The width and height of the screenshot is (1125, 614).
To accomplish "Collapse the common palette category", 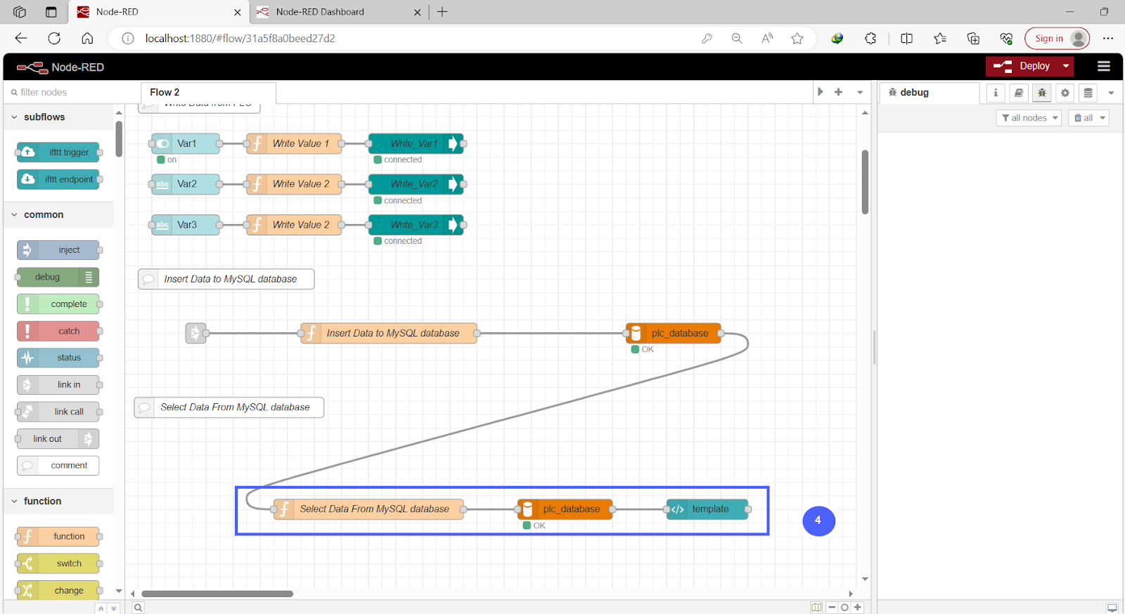I will [58, 215].
